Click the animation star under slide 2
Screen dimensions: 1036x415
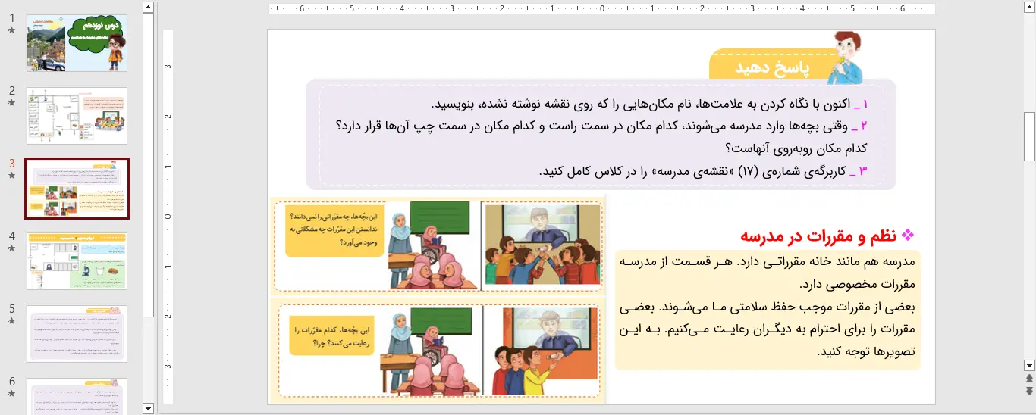pyautogui.click(x=11, y=103)
